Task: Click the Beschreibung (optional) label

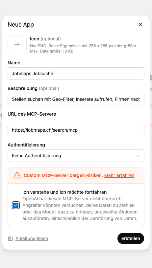Action: [33, 88]
